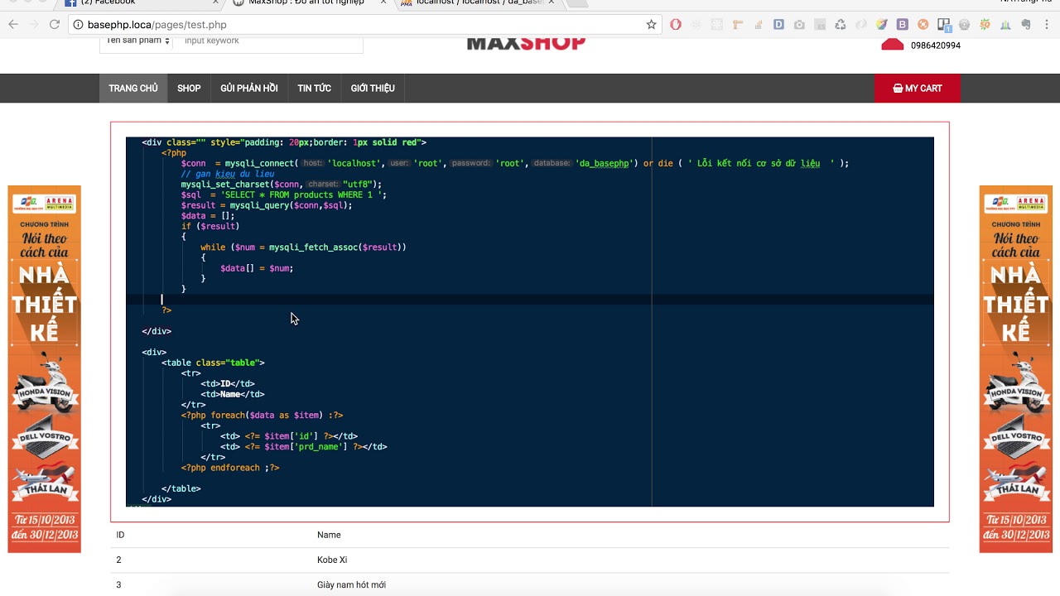Close the MaxShop tab
The width and height of the screenshot is (1060, 596).
tap(383, 2)
